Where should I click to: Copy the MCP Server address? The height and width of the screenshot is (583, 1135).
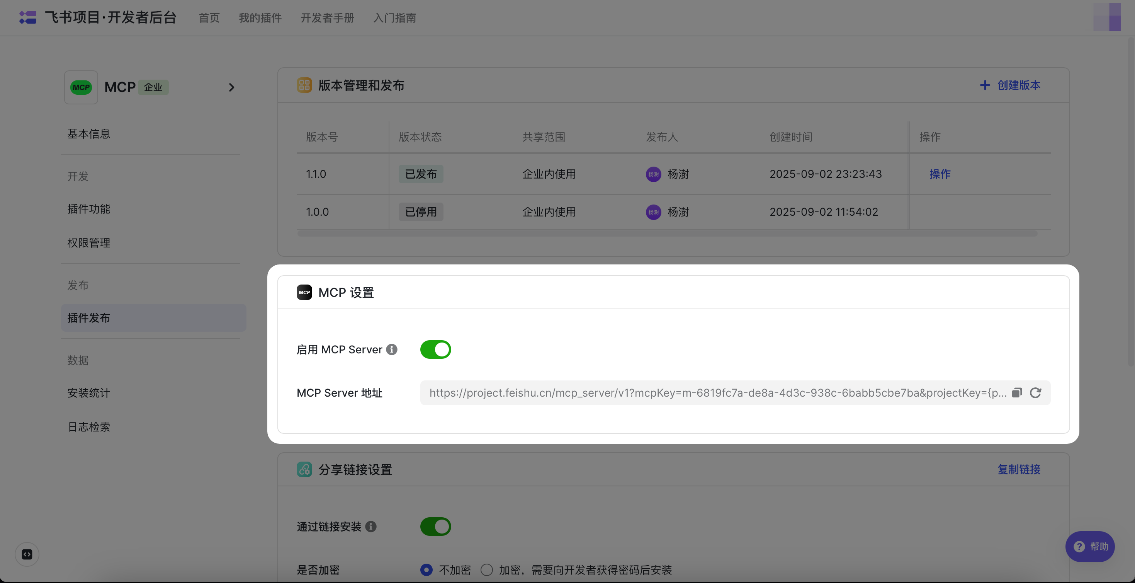click(1016, 392)
